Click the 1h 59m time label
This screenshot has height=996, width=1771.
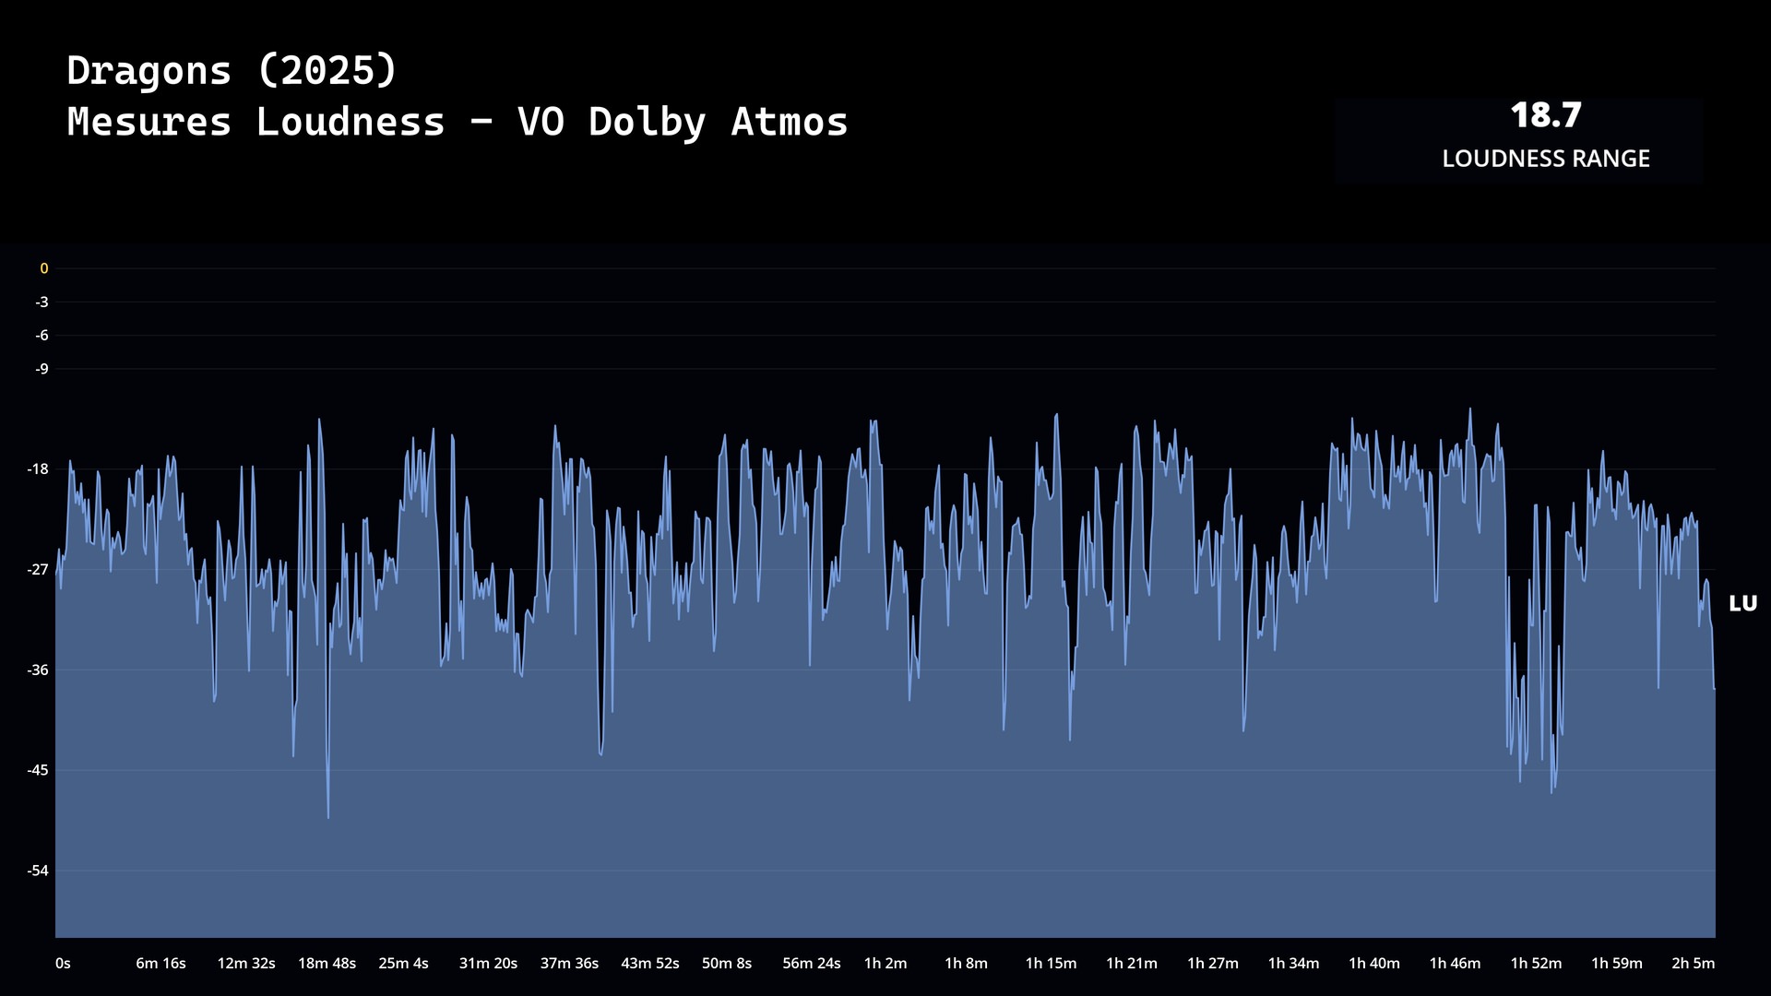(x=1617, y=964)
